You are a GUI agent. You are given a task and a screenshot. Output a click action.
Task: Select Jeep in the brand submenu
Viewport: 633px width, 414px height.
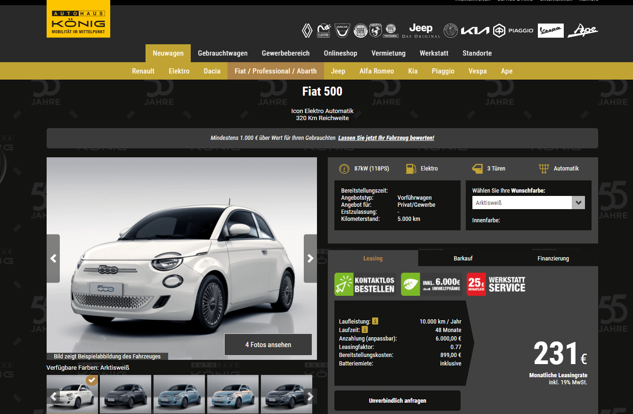[338, 71]
